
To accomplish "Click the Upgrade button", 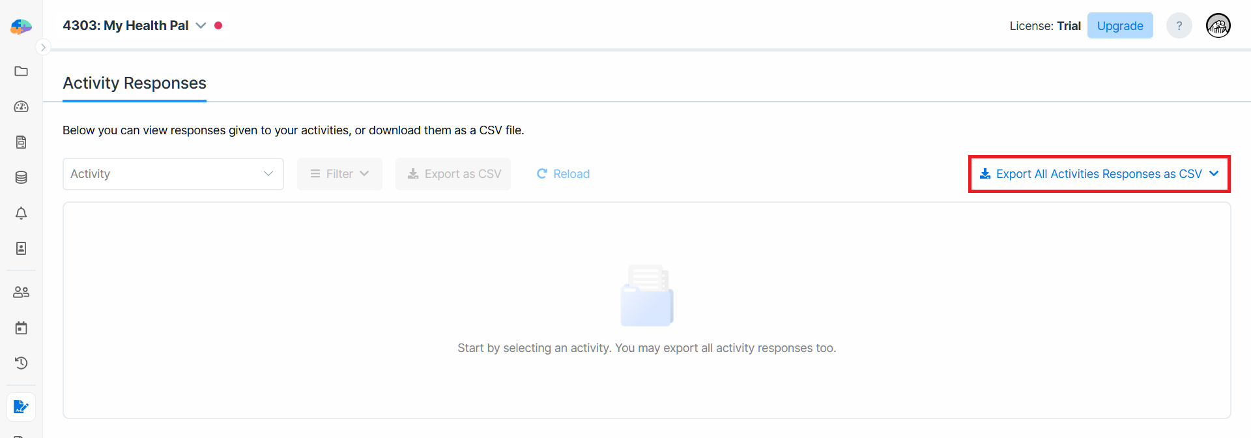I will (1119, 25).
